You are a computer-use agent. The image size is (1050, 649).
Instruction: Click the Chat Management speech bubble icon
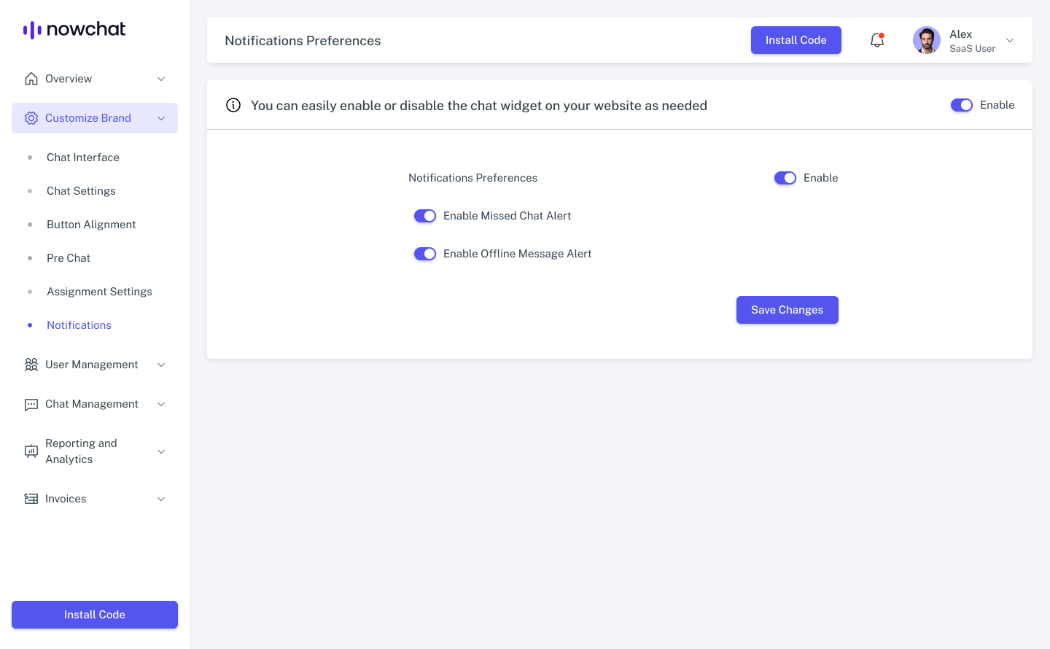[x=31, y=405]
